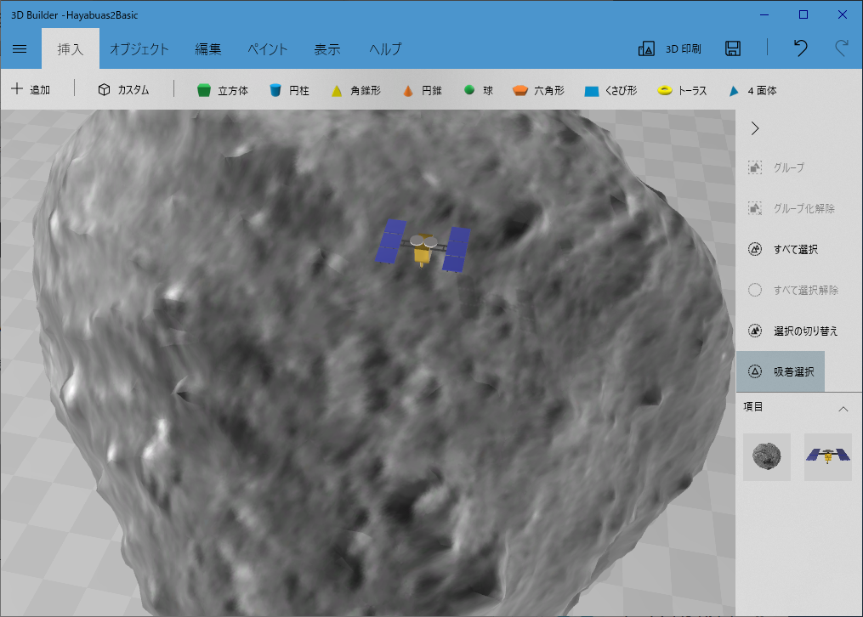Insert a くさび形 wedge
The width and height of the screenshot is (863, 617).
[x=610, y=90]
